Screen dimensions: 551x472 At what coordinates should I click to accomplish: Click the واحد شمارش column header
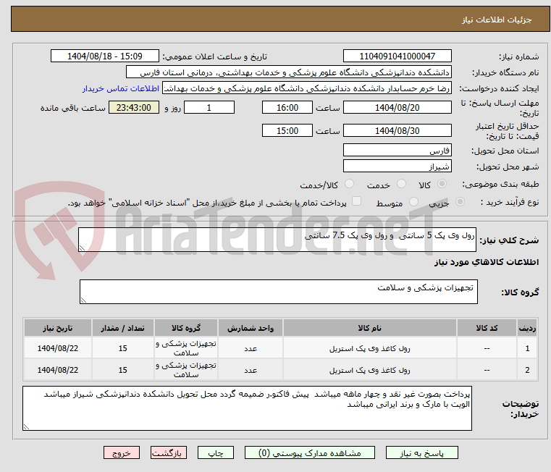pyautogui.click(x=251, y=328)
